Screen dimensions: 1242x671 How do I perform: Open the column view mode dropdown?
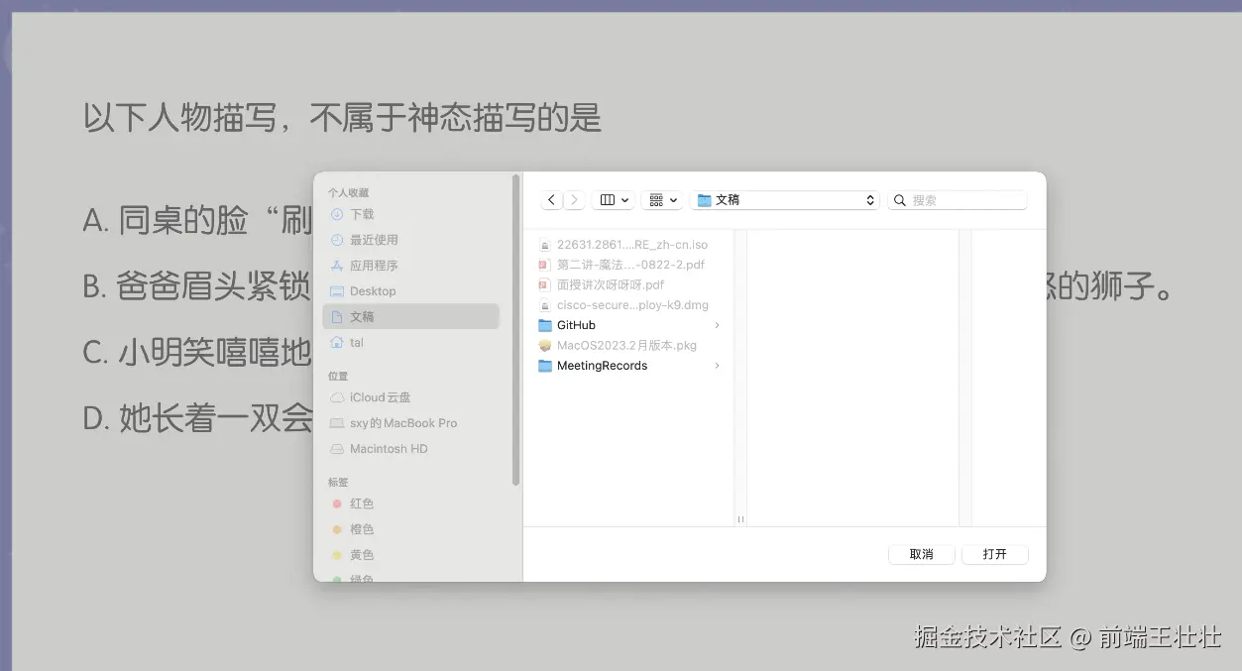point(614,200)
